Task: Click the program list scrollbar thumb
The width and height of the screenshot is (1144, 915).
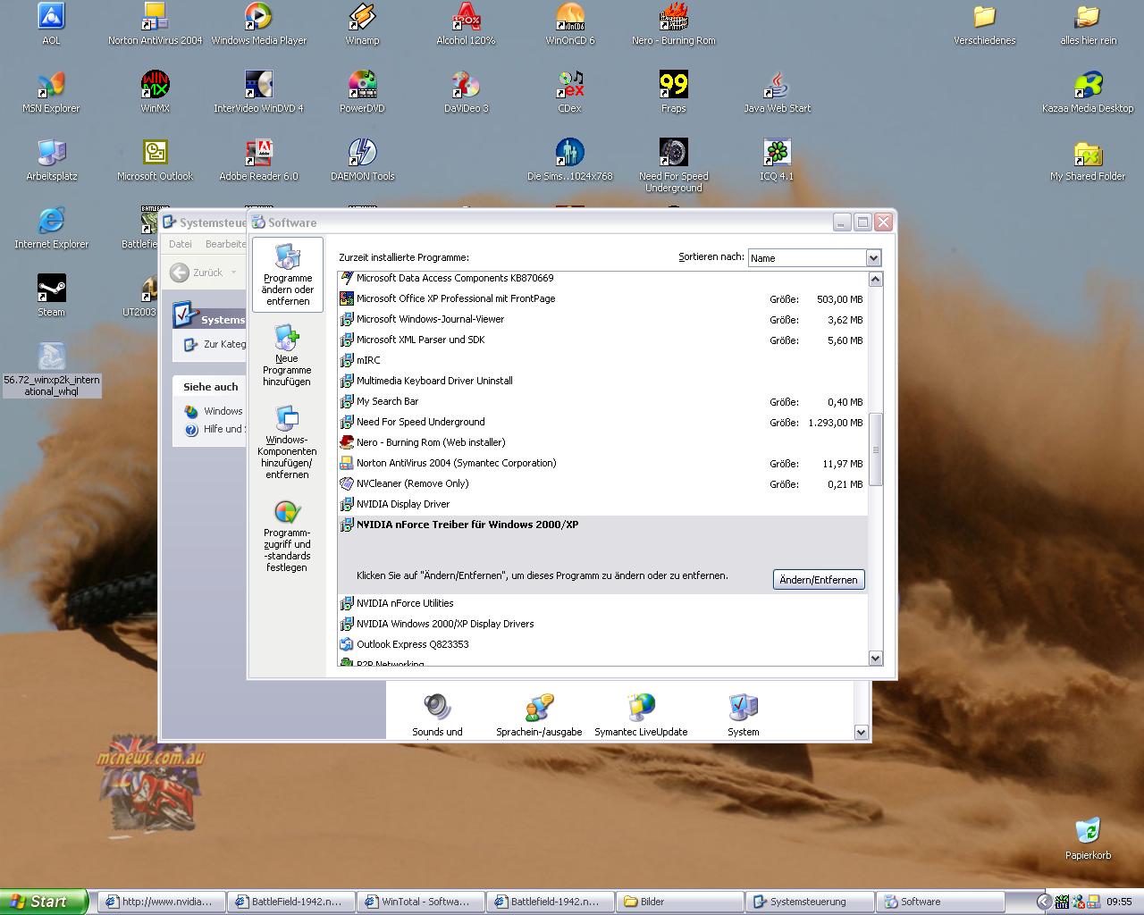Action: click(x=876, y=449)
